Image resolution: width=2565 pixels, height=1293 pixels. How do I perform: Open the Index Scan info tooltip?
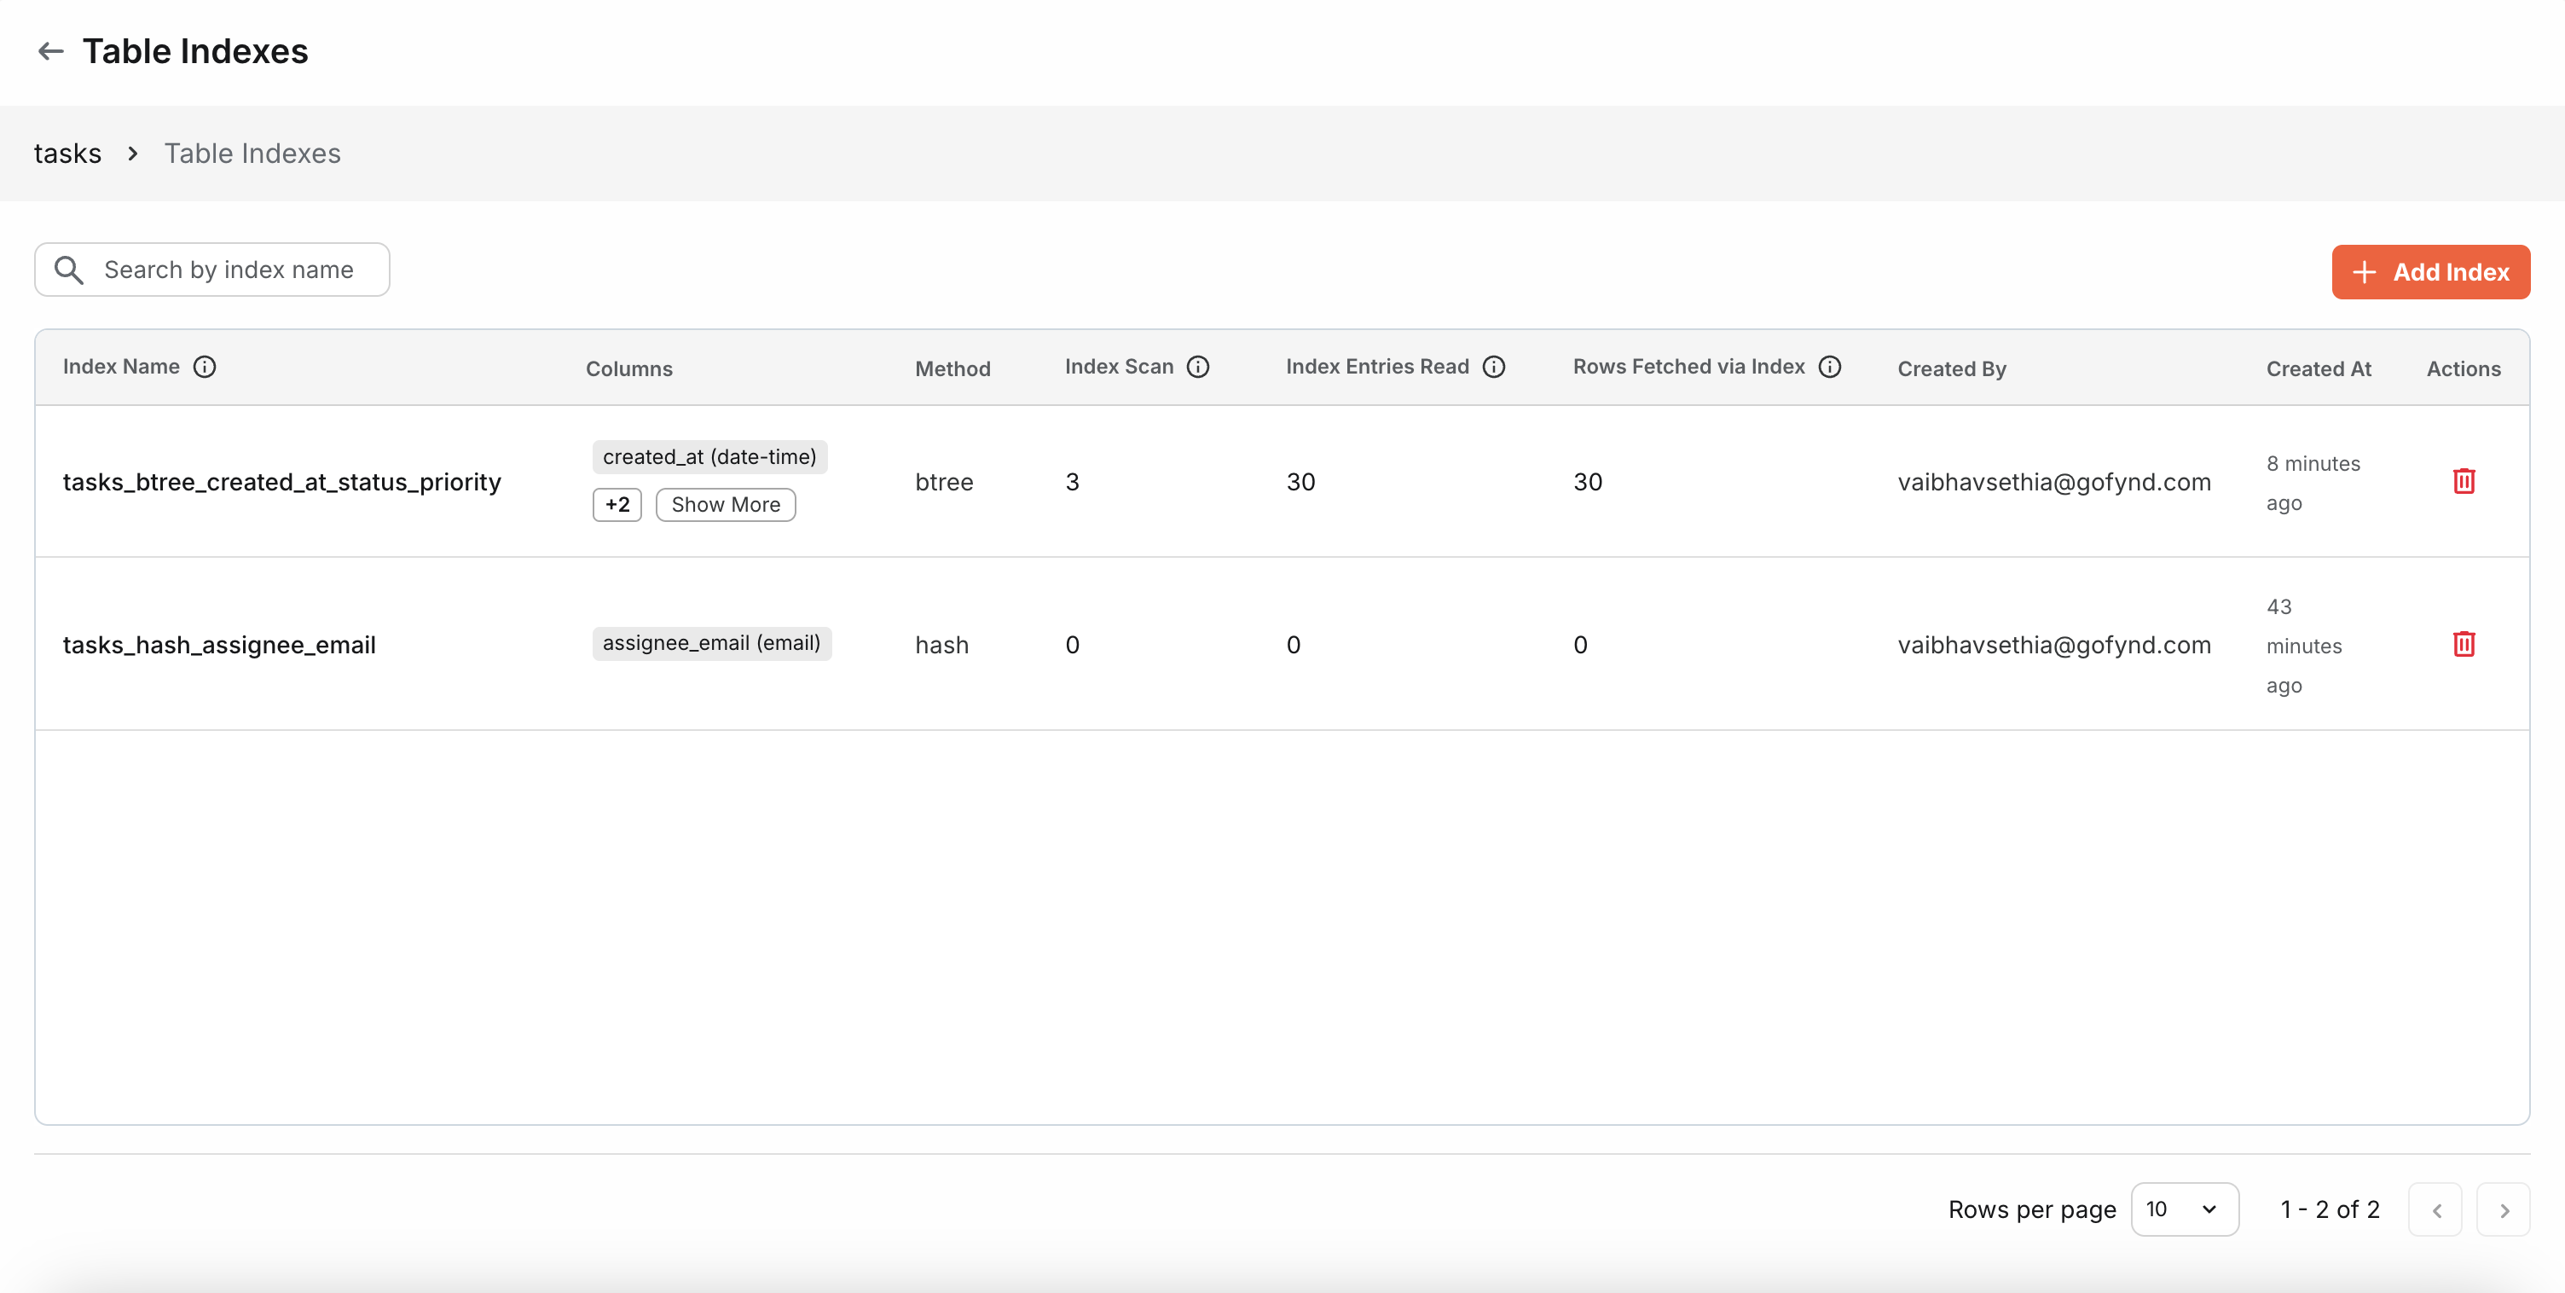[1198, 366]
